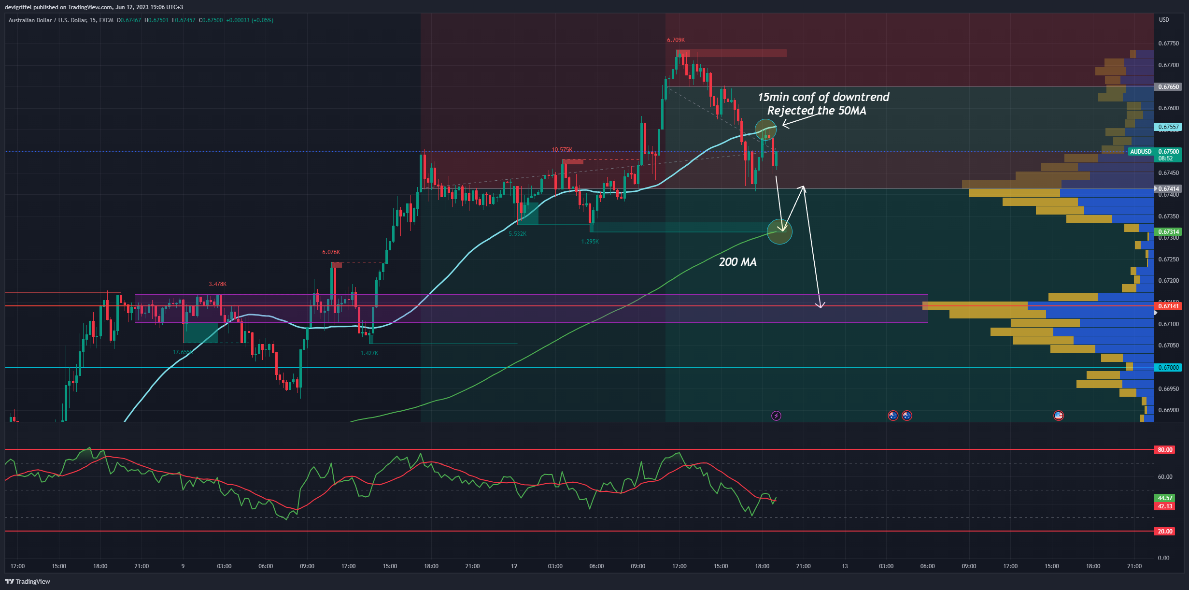Click the 5.532K volume label
This screenshot has height=590, width=1189.
pos(517,234)
